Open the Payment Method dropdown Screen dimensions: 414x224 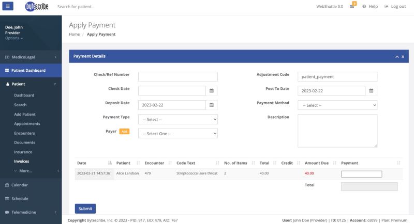(x=337, y=105)
